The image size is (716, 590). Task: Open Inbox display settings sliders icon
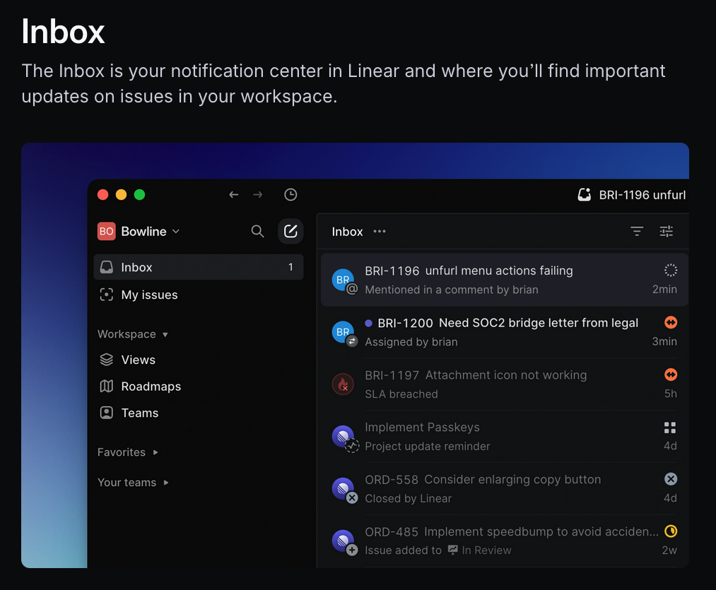(x=667, y=232)
